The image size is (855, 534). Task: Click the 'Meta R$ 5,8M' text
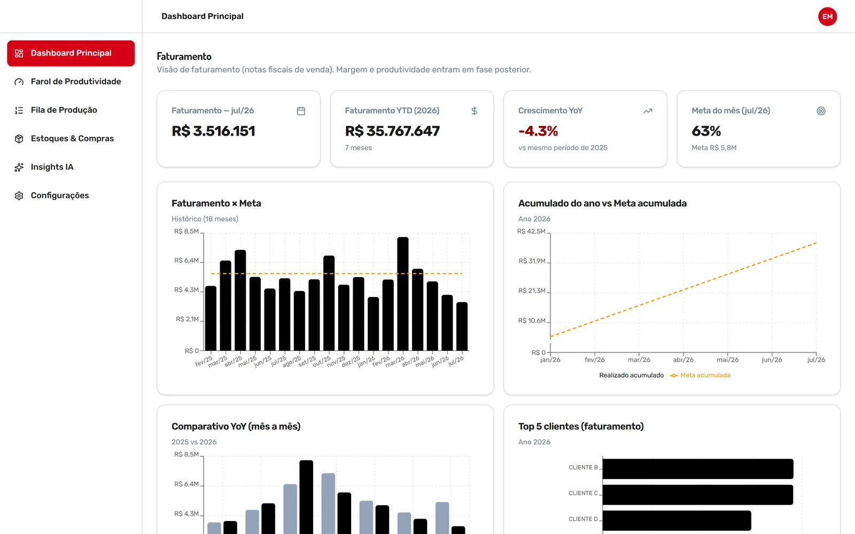(x=714, y=148)
